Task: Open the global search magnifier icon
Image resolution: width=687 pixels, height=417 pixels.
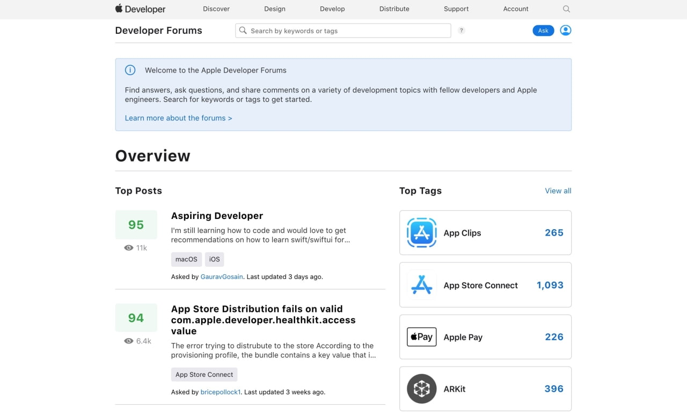Action: pyautogui.click(x=566, y=9)
